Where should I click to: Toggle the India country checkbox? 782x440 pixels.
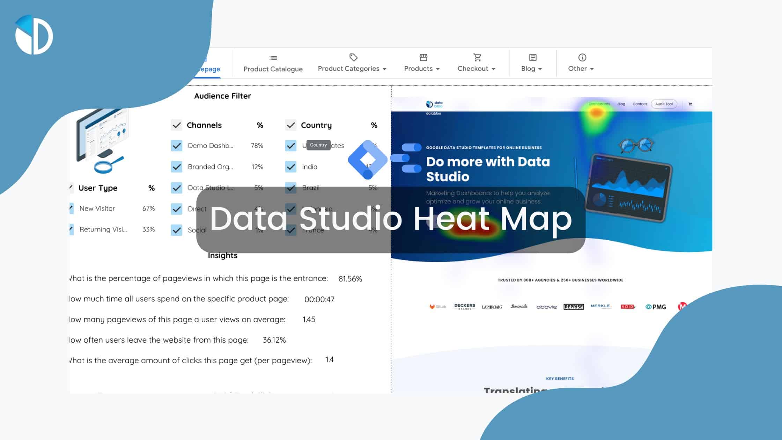point(291,167)
